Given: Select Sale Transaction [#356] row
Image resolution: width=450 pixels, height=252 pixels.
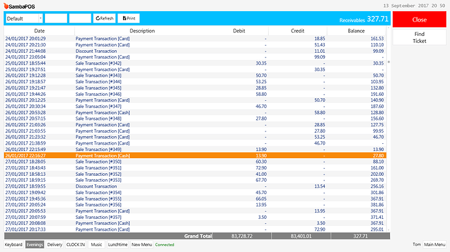Looking at the screenshot, I should (195, 205).
